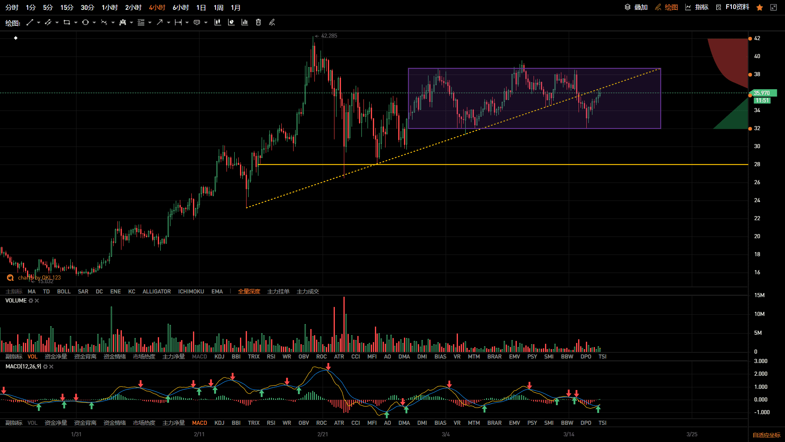Switch to the 1日 timeframe tab
785x442 pixels.
click(201, 8)
